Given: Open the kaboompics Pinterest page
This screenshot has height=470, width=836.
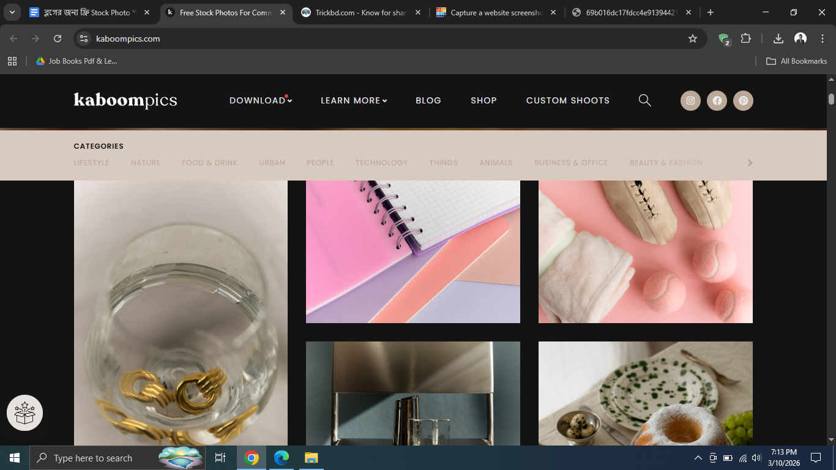Looking at the screenshot, I should tap(743, 101).
